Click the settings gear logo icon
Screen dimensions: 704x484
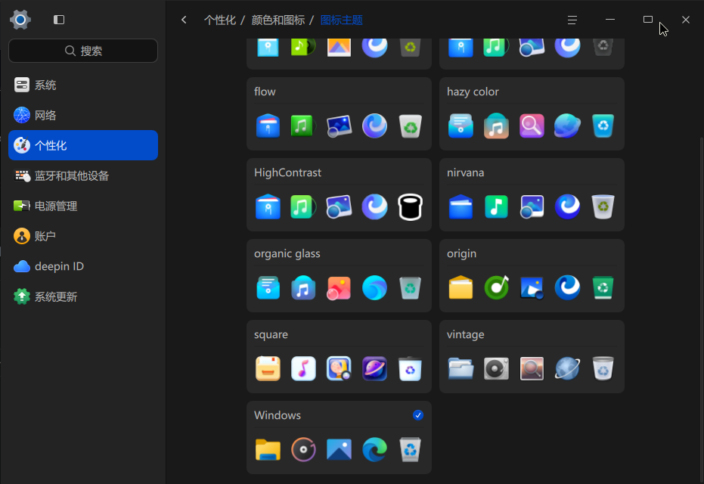(20, 20)
